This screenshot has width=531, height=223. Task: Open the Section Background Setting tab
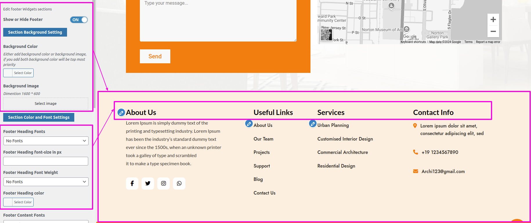click(x=35, y=32)
